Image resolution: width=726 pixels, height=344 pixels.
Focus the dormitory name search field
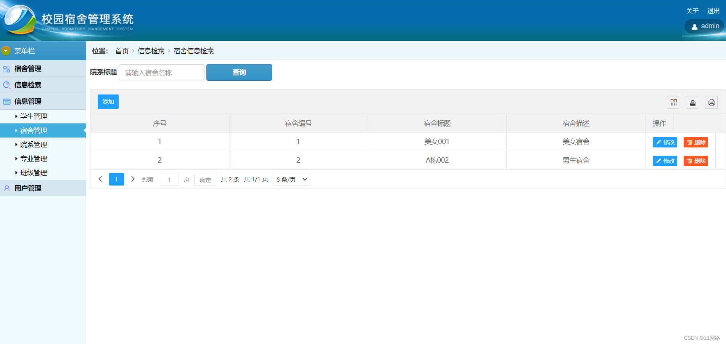click(x=161, y=72)
